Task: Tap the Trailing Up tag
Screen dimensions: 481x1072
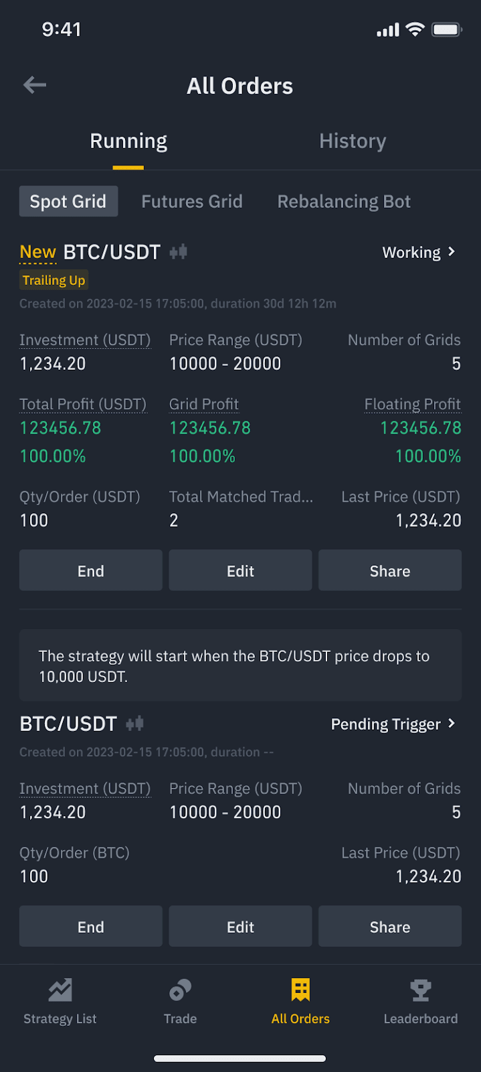Action: click(54, 280)
